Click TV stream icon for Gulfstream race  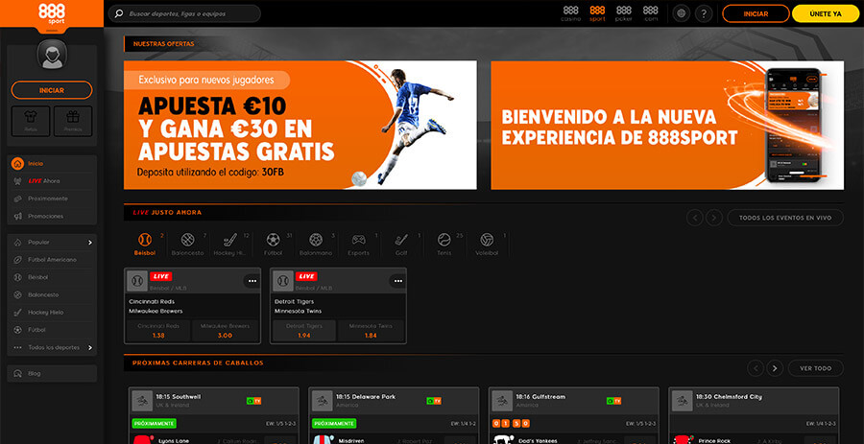point(613,401)
